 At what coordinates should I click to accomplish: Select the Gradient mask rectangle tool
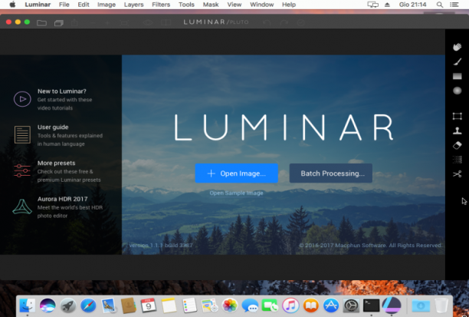click(x=457, y=77)
